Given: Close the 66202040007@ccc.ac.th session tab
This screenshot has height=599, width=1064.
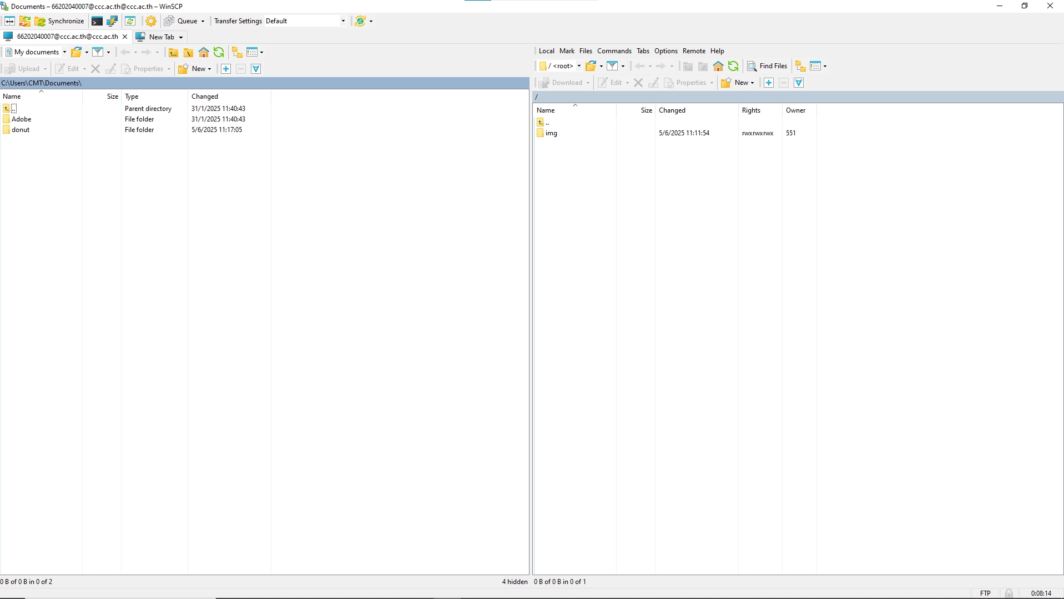Looking at the screenshot, I should point(125,37).
